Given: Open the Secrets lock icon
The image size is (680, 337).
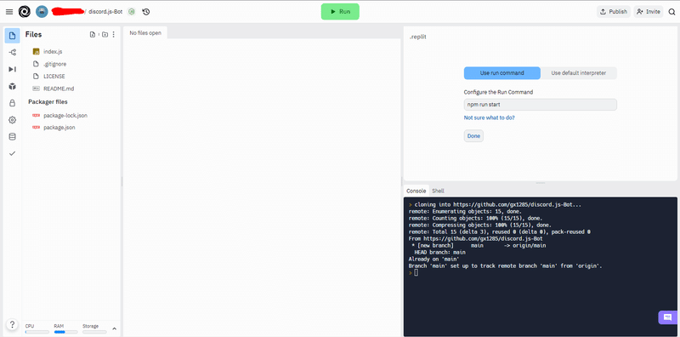Looking at the screenshot, I should (12, 103).
